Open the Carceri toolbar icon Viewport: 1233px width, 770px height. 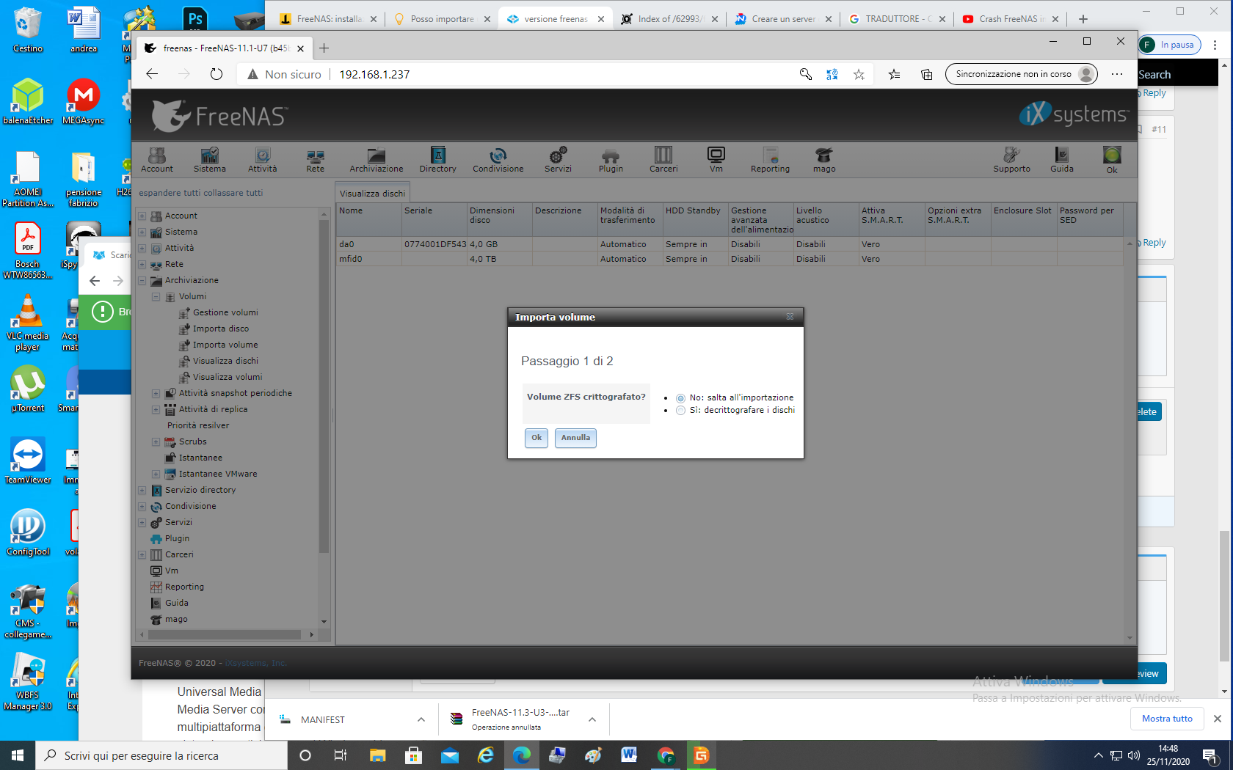pyautogui.click(x=663, y=159)
